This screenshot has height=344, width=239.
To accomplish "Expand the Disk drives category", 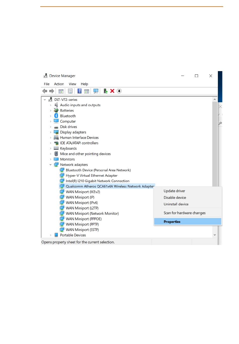I will 51,127.
